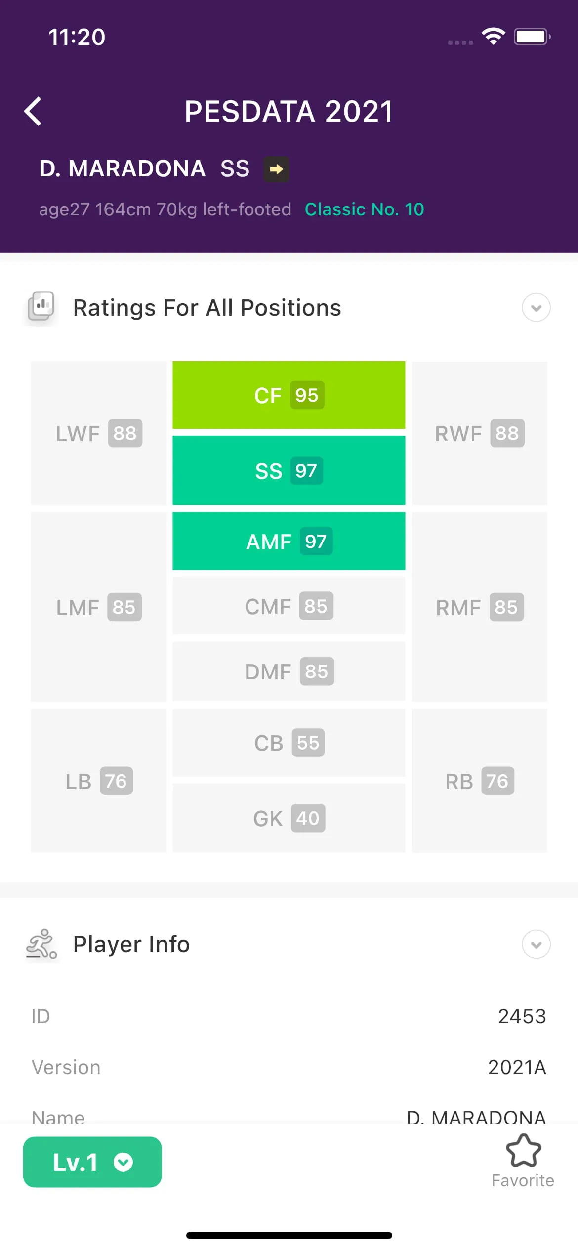The image size is (578, 1251).
Task: Select the green AMF 97 rating bar
Action: pyautogui.click(x=289, y=541)
